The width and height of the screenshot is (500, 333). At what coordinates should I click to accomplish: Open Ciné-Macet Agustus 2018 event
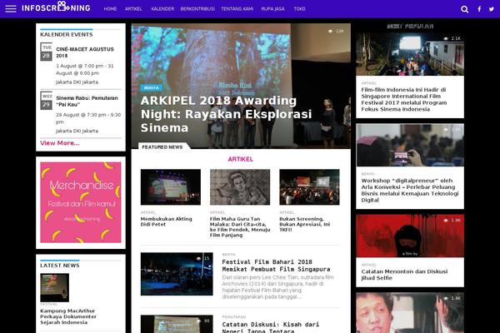[85, 52]
